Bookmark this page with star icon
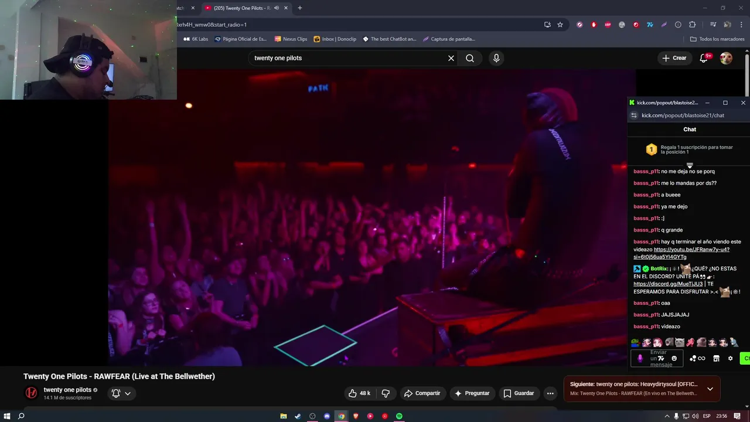The height and width of the screenshot is (422, 750). (560, 25)
